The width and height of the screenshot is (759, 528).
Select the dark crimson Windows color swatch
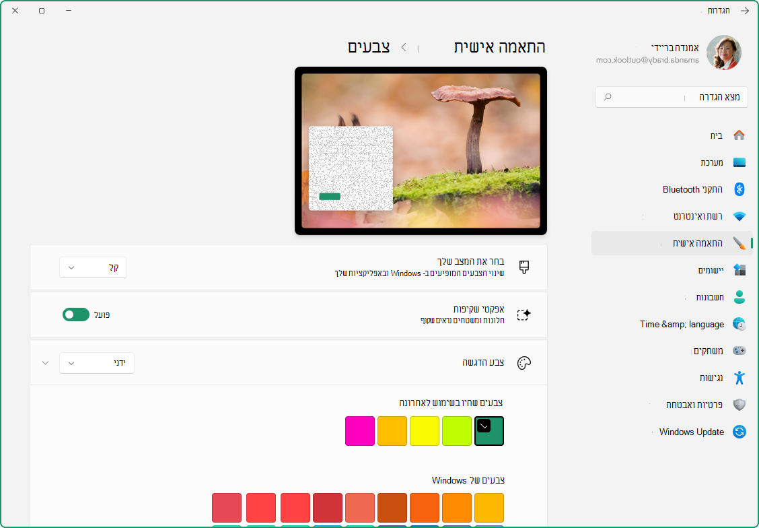point(328,508)
